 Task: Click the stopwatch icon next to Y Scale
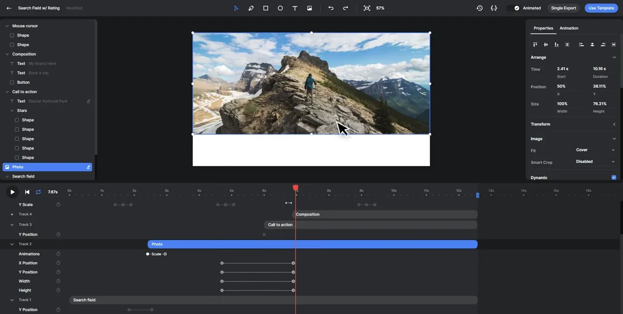[x=58, y=205]
